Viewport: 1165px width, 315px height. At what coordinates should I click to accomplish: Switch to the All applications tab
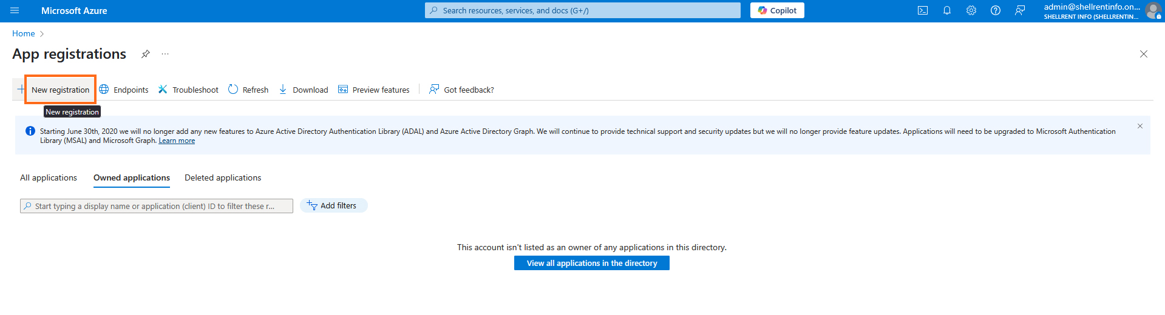click(x=49, y=177)
